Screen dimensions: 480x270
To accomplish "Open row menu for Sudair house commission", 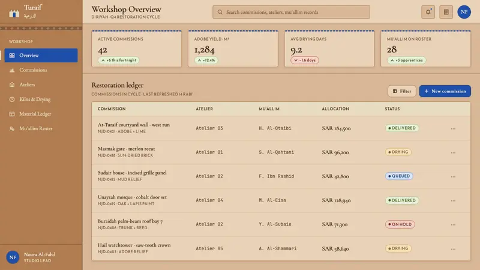I will point(453,176).
